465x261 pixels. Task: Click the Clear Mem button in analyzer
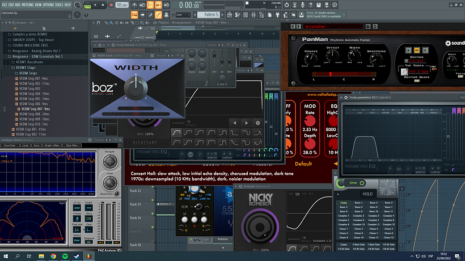click(72, 145)
